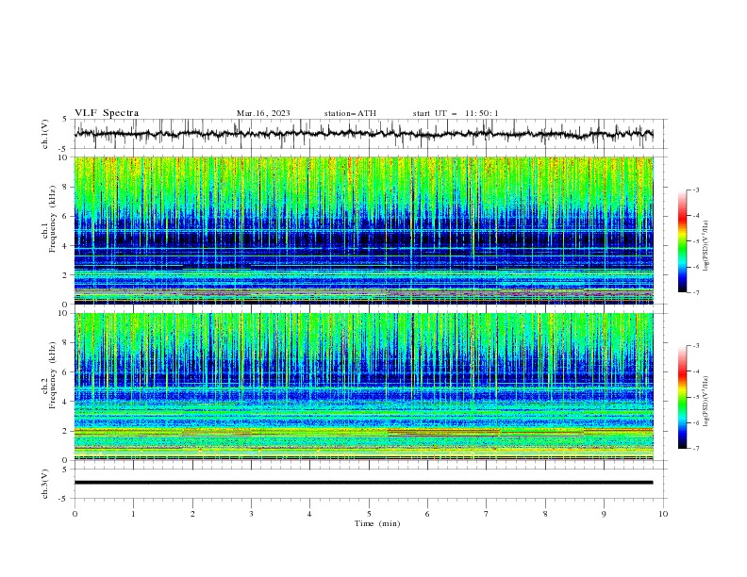Click time axis tick label "2"
747x577 pixels.
click(x=192, y=514)
